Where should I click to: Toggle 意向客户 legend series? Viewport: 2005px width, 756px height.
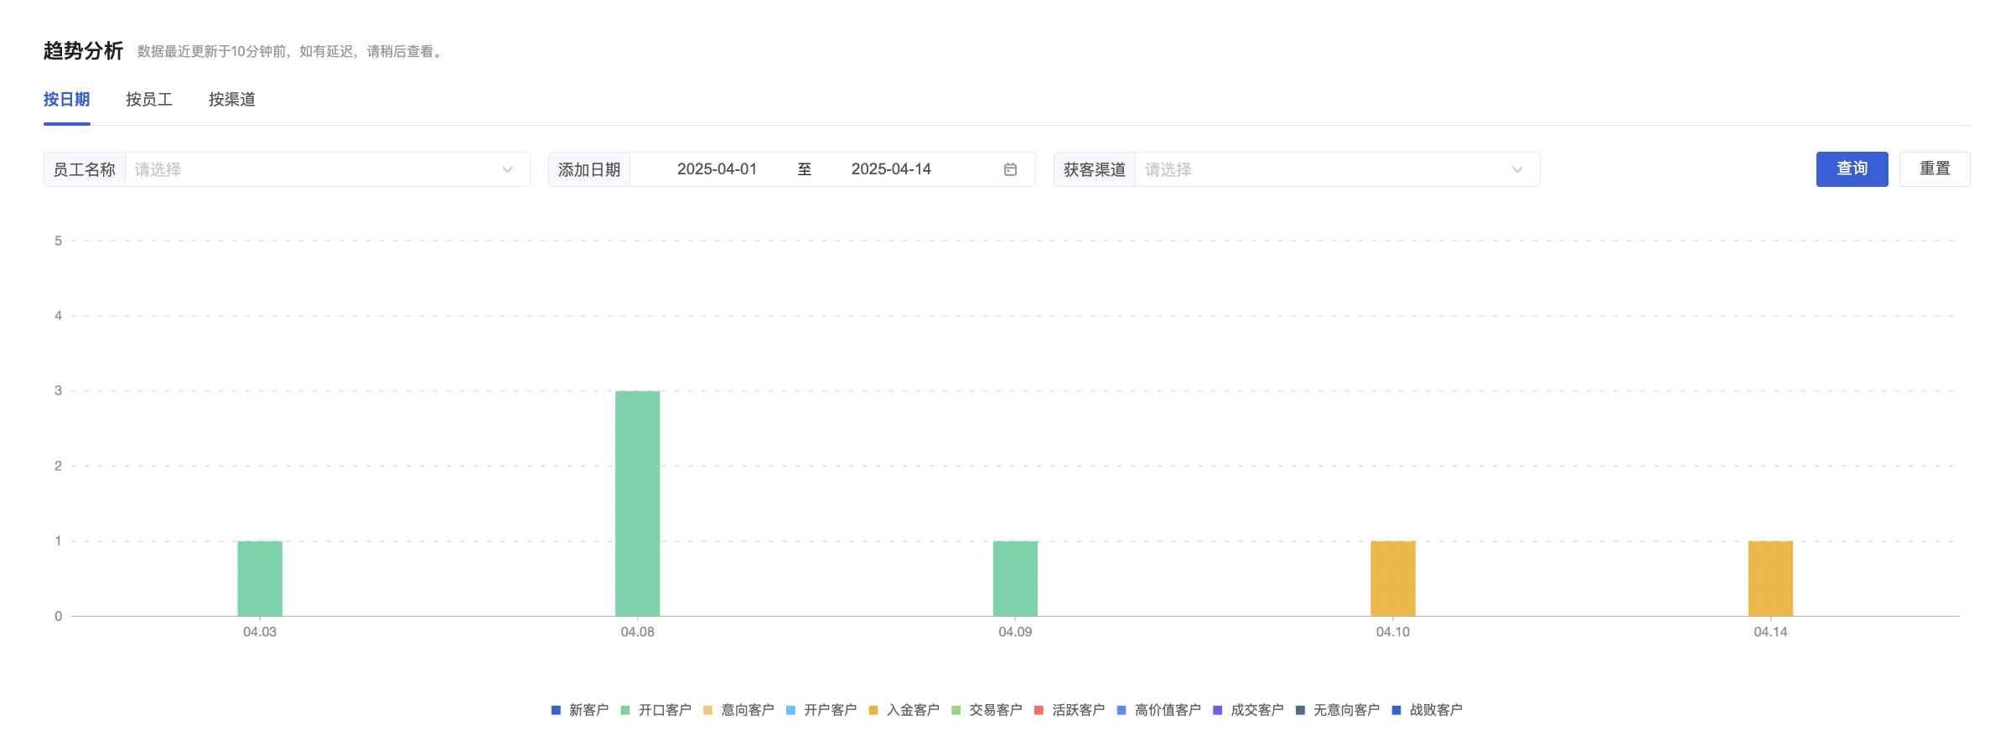[739, 710]
